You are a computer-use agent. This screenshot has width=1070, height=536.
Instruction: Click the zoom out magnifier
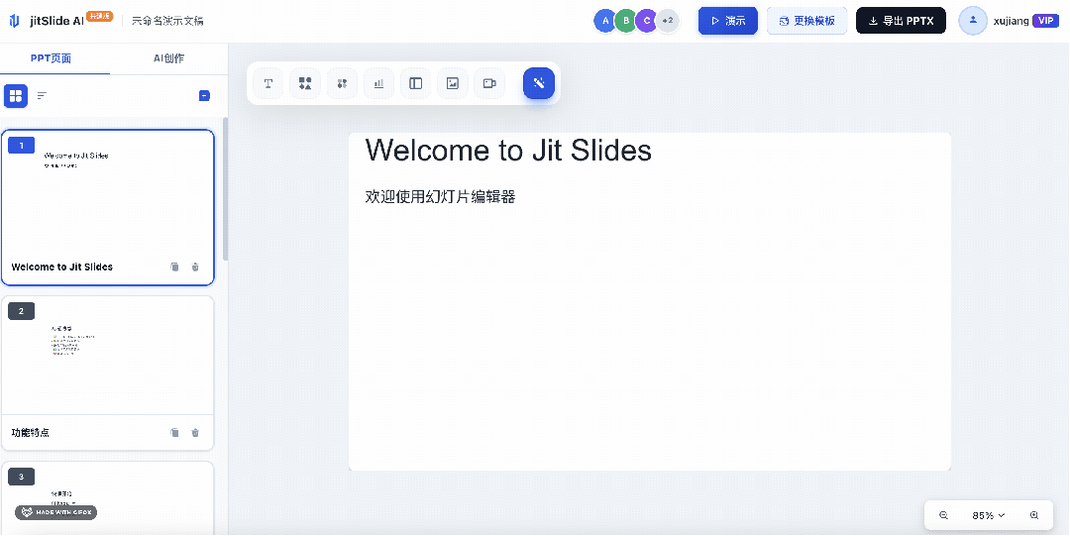(x=944, y=515)
